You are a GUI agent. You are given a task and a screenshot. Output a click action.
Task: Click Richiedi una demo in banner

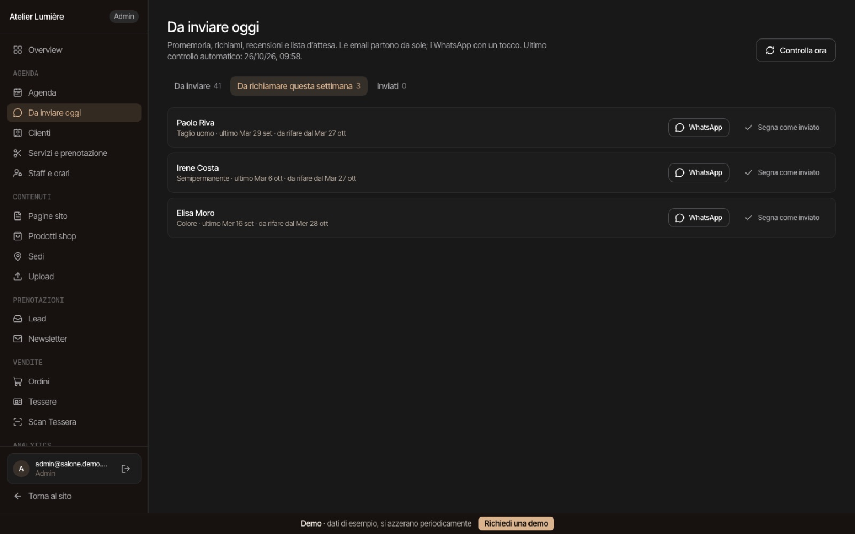point(516,524)
